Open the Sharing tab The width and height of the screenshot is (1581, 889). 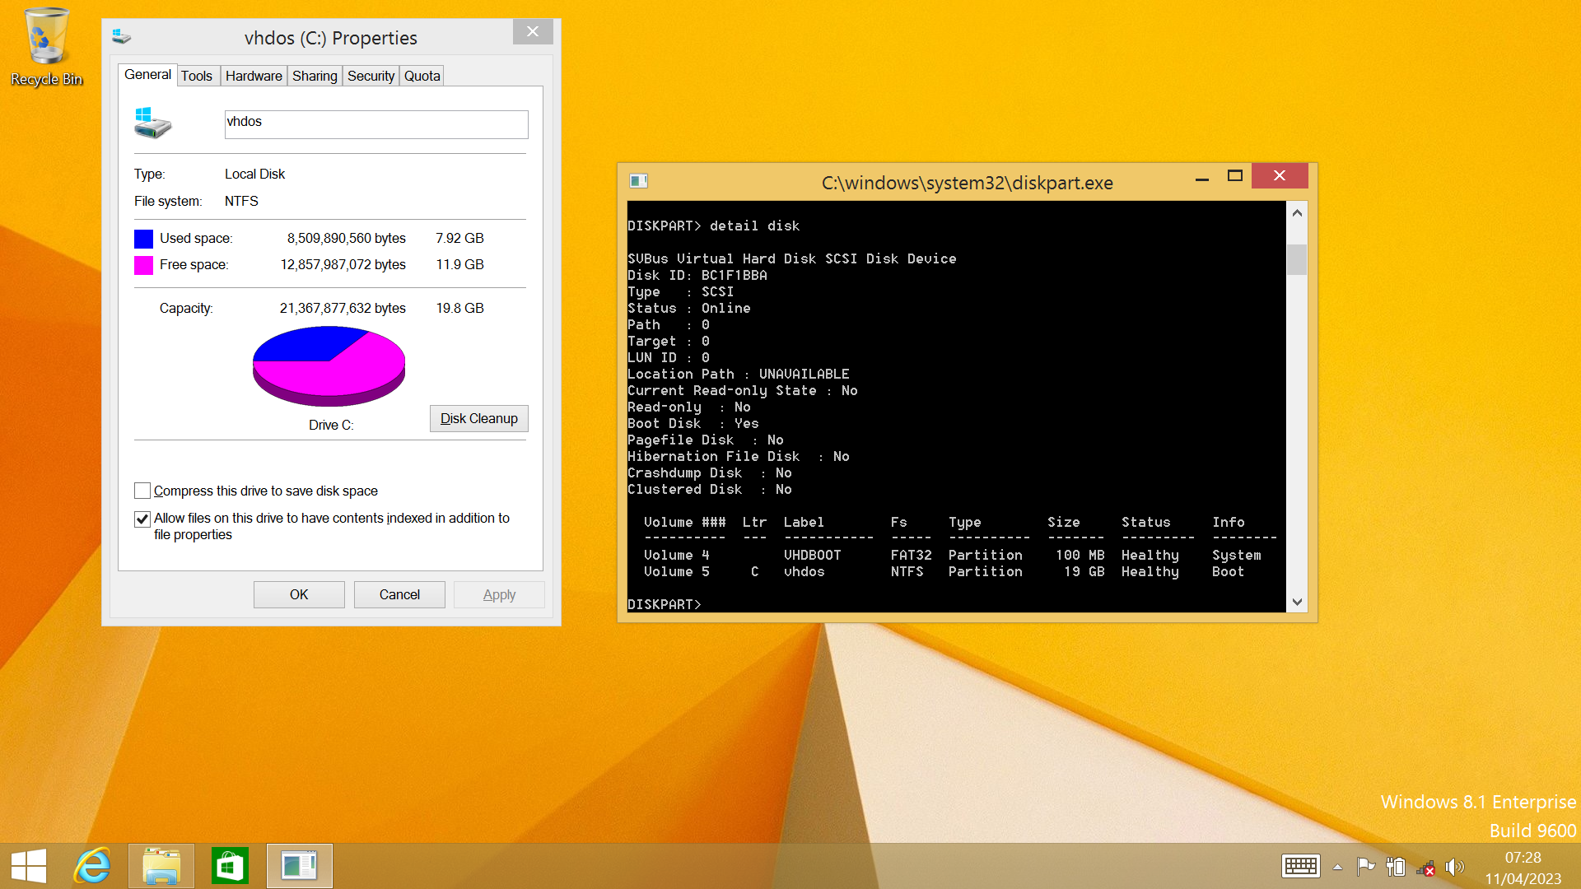[x=315, y=76]
